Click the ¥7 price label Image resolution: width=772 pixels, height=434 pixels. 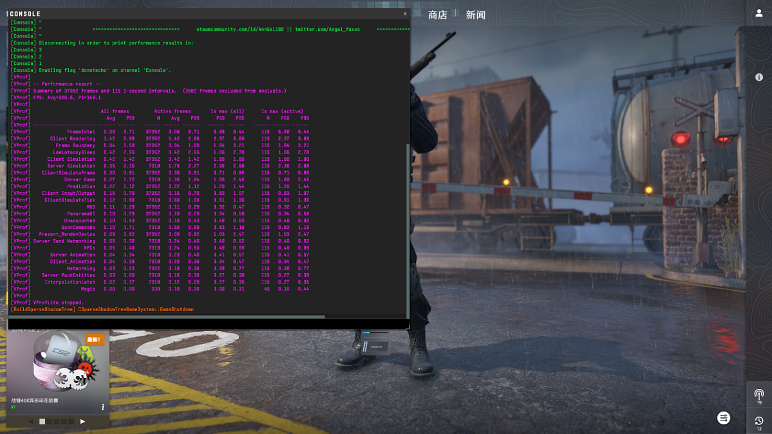tap(14, 407)
